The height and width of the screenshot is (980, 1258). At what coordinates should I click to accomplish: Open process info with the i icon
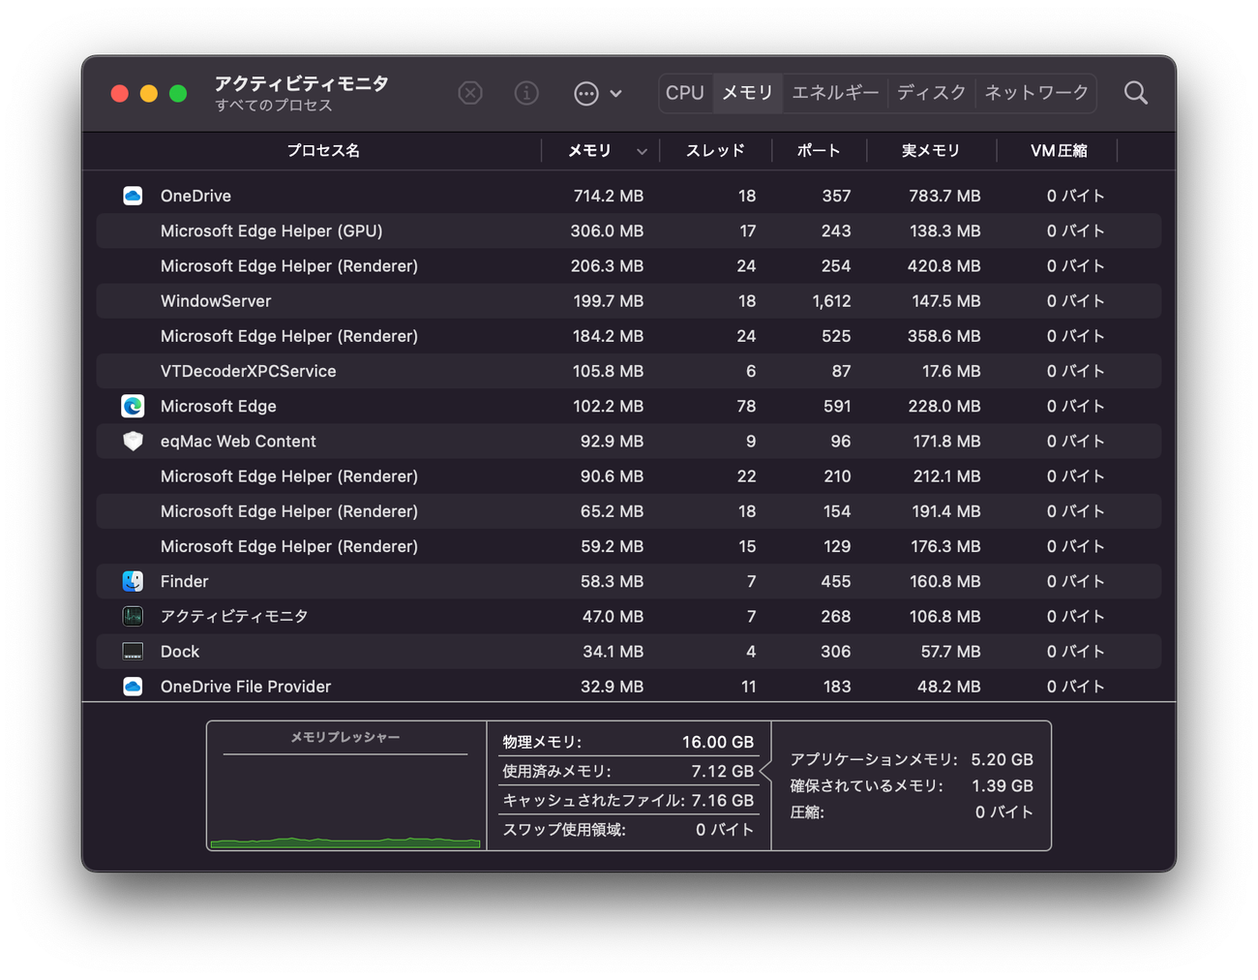(x=526, y=93)
